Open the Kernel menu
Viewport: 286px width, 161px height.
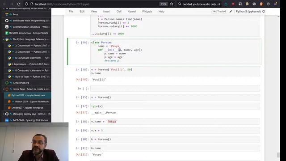point(132,11)
